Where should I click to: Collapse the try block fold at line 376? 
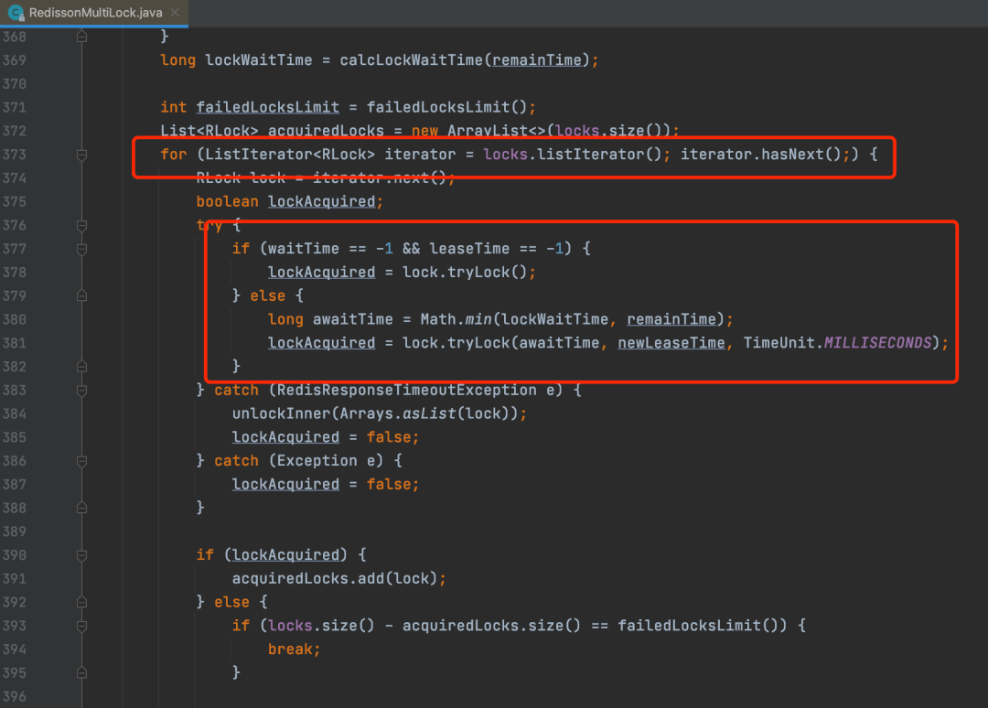point(82,225)
